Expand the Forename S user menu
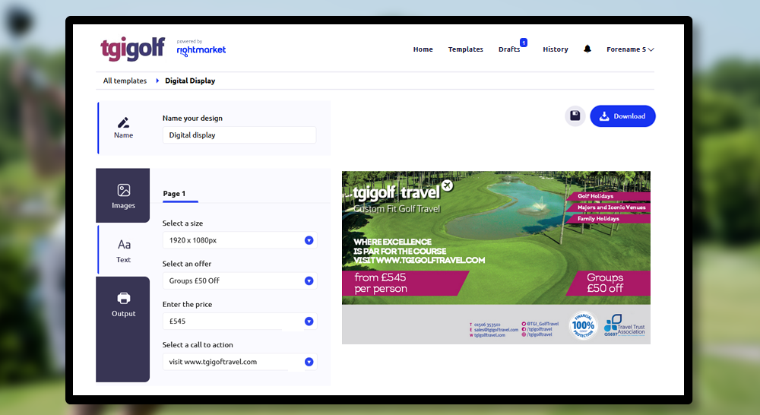Image resolution: width=760 pixels, height=415 pixels. coord(630,49)
